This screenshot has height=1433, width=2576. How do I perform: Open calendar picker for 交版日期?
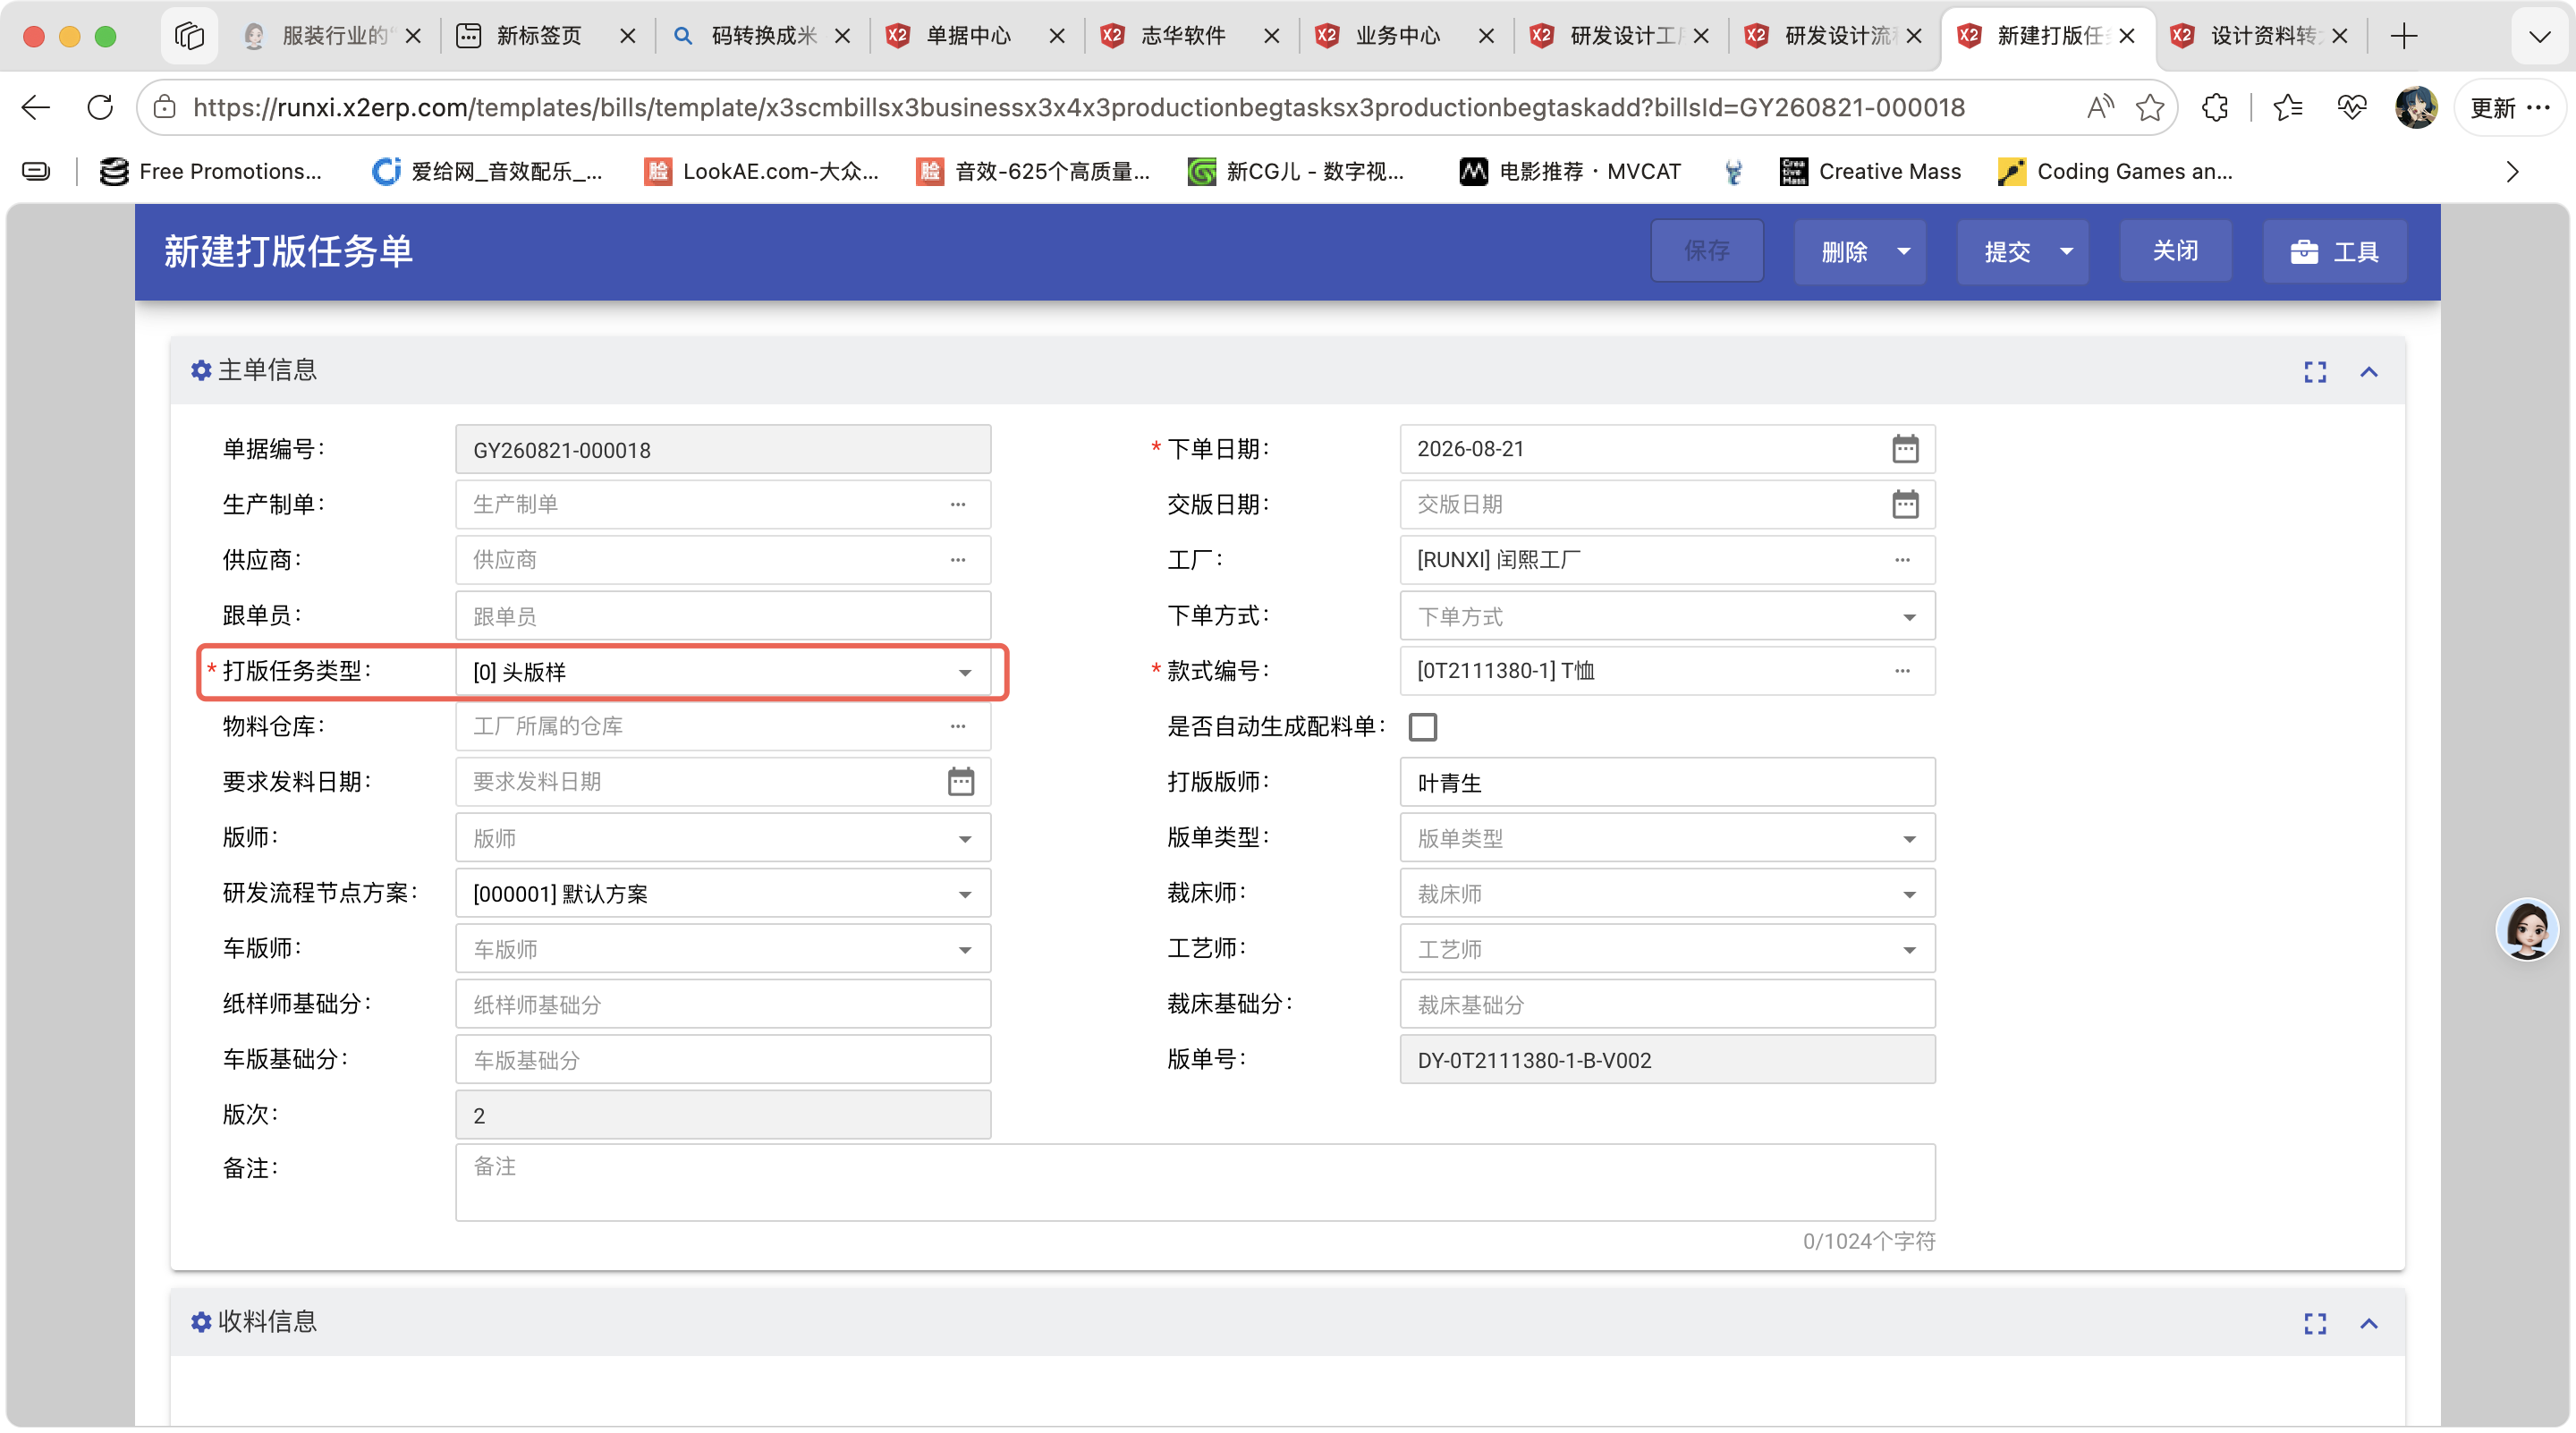click(x=1905, y=504)
